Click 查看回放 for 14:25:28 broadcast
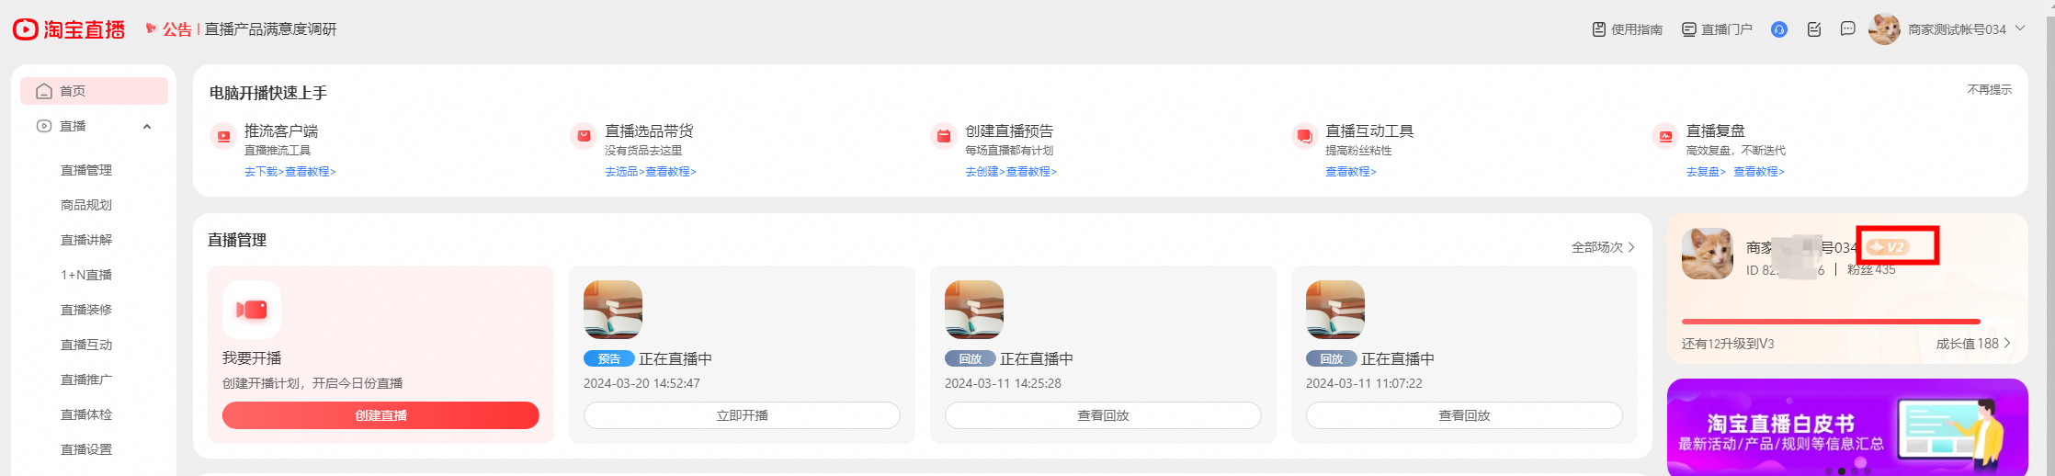 pyautogui.click(x=1103, y=415)
